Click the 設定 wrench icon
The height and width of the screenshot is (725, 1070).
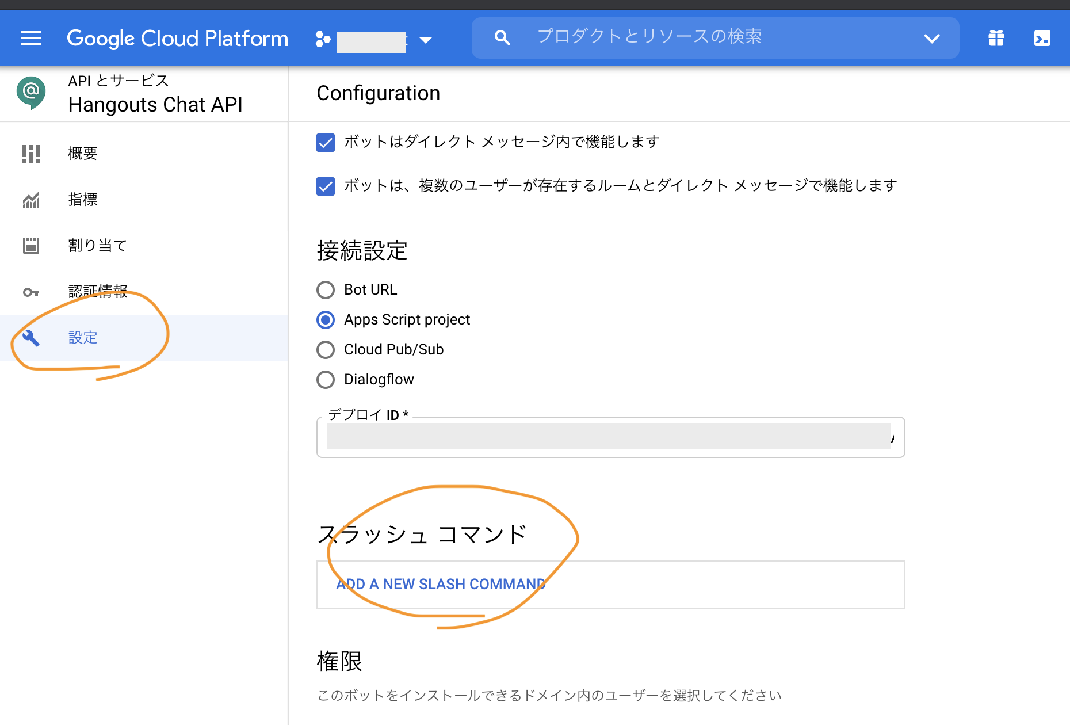tap(31, 338)
